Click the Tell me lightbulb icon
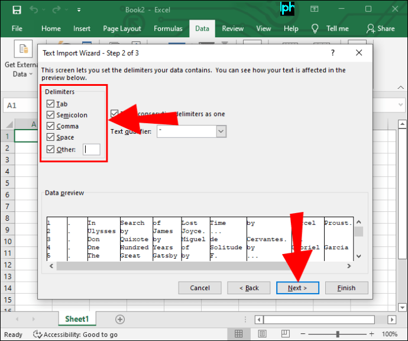The image size is (408, 341). coord(315,28)
